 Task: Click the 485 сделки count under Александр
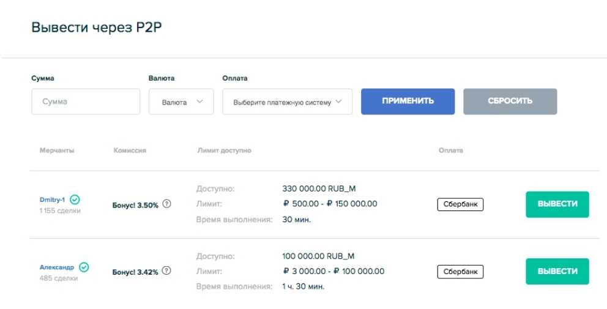tap(59, 278)
